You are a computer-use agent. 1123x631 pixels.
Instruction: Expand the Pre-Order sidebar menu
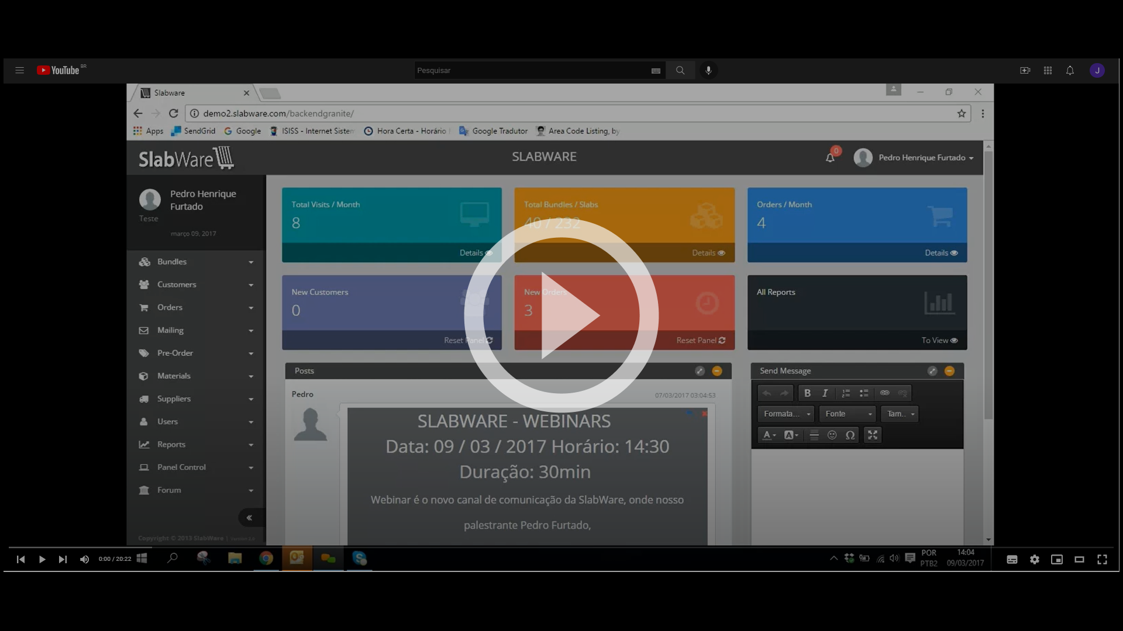[x=196, y=353]
